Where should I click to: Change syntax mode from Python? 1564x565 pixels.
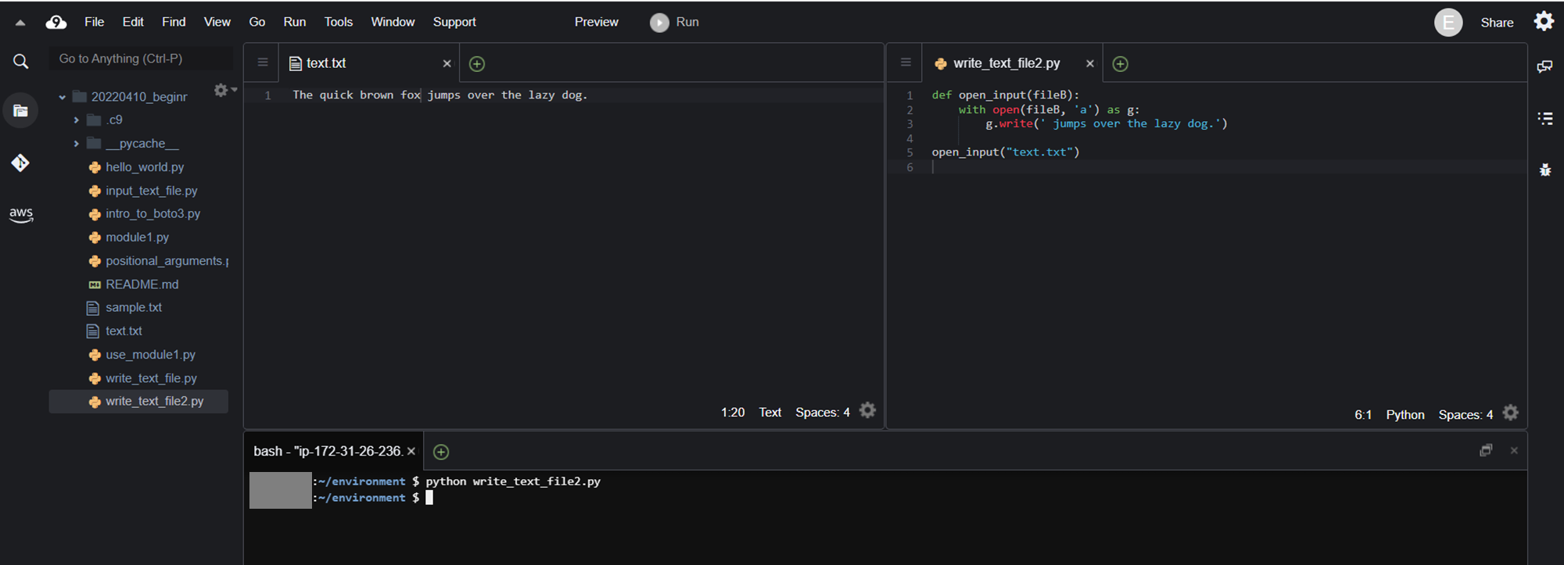pyautogui.click(x=1405, y=415)
